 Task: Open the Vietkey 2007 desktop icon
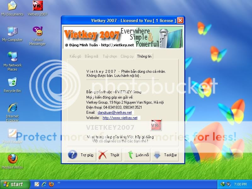pos(37,9)
